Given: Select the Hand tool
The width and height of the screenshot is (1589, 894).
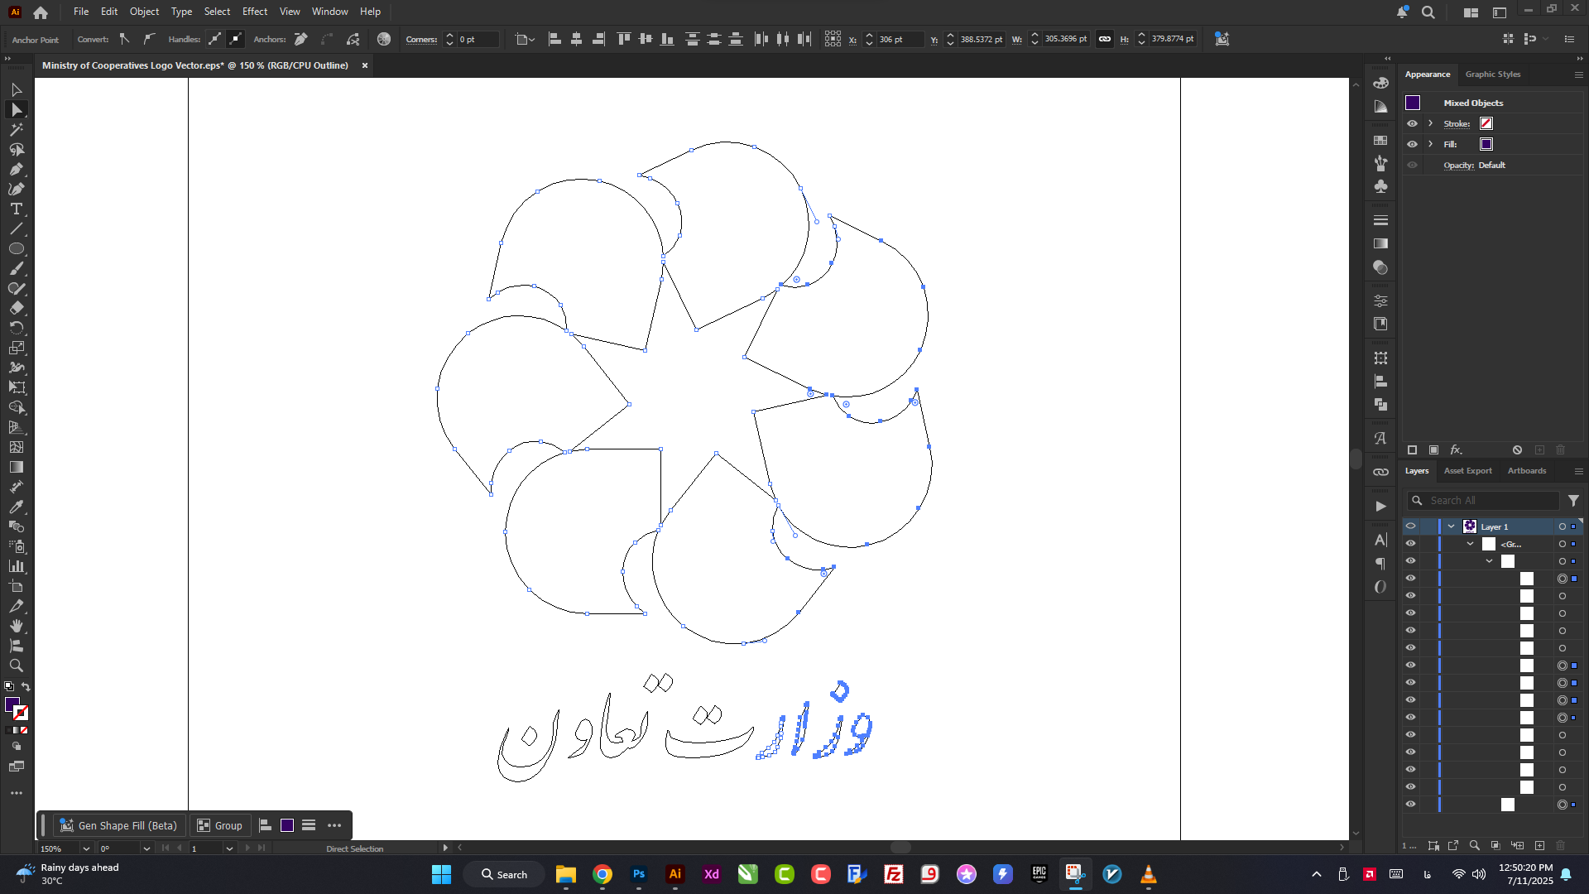Looking at the screenshot, I should (17, 626).
